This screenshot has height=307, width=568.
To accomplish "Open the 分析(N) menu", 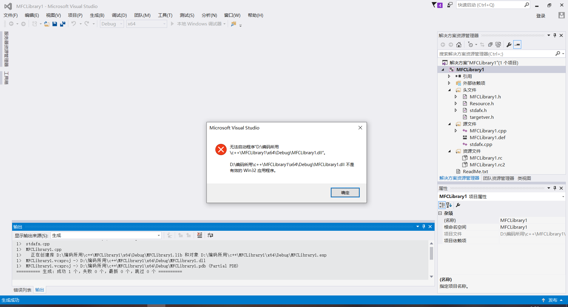I will coord(209,15).
